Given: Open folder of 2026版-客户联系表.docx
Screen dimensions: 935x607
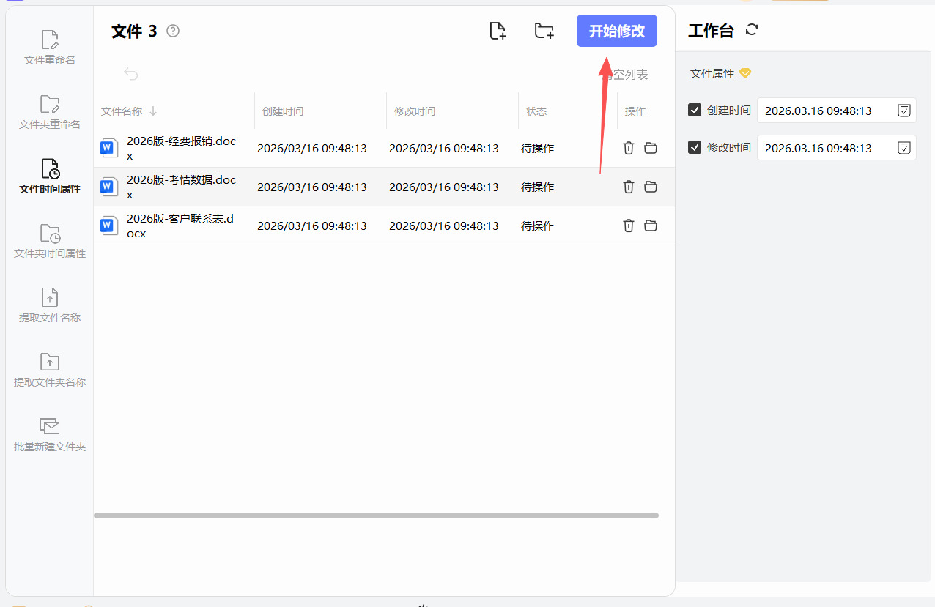Looking at the screenshot, I should pyautogui.click(x=651, y=226).
